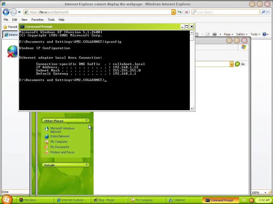Image resolution: width=273 pixels, height=204 pixels.
Task: Click the Go button in Explorer window
Action: 240,64
